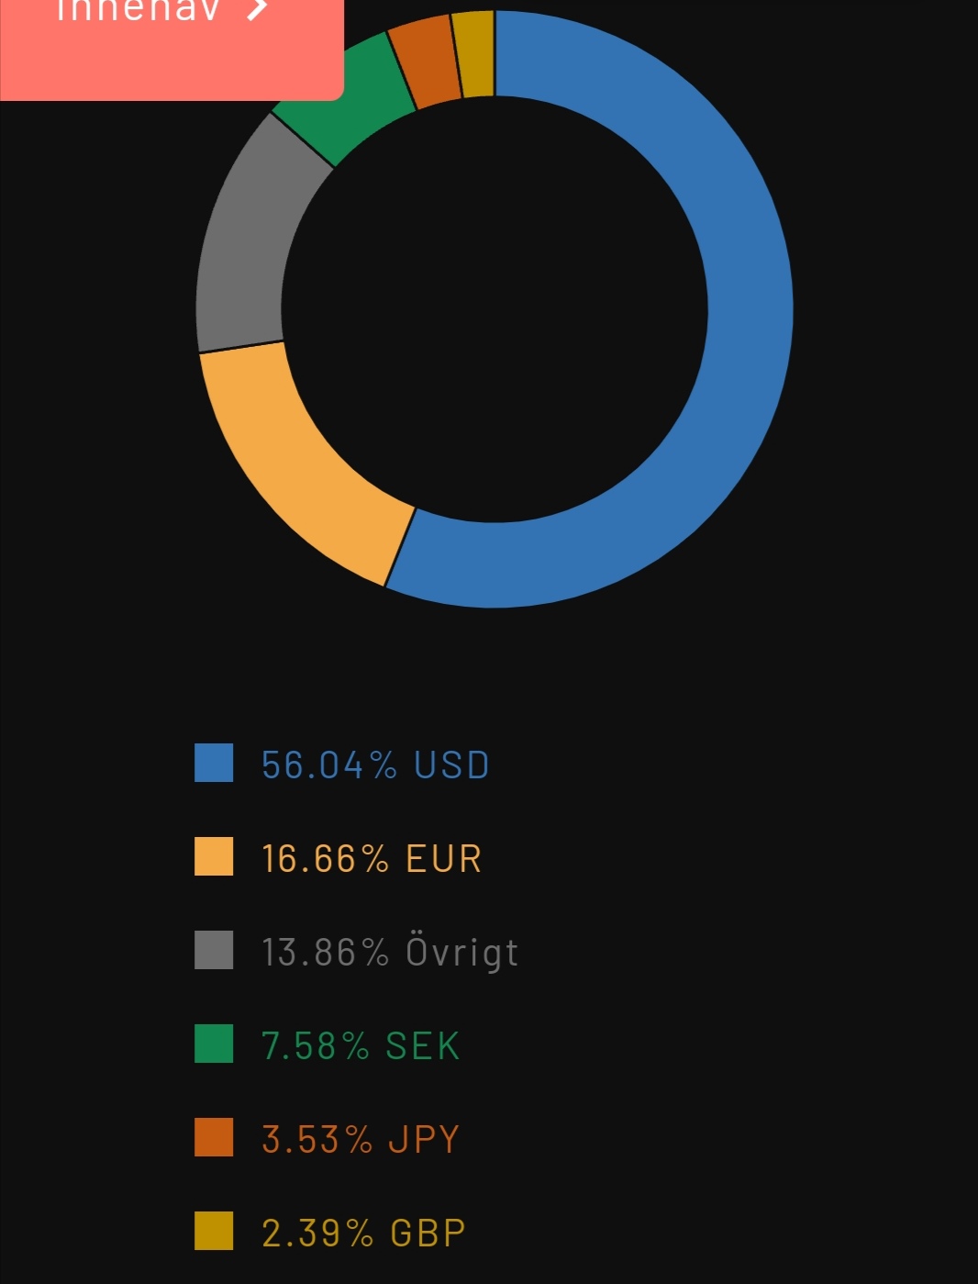Click the Innehav button label
This screenshot has width=978, height=1284.
[138, 11]
